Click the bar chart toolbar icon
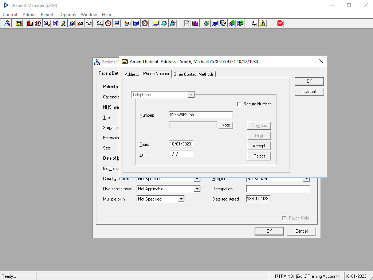The width and height of the screenshot is (373, 280). (x=195, y=23)
